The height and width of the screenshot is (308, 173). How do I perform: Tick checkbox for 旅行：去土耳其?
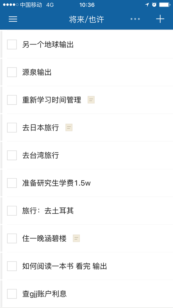click(x=12, y=210)
